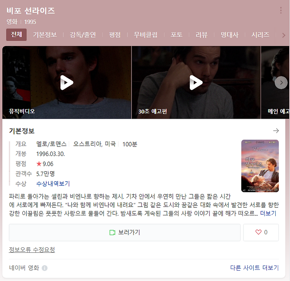Click the country text 오스트리아, 미국
This screenshot has width=290, height=281.
[94, 144]
